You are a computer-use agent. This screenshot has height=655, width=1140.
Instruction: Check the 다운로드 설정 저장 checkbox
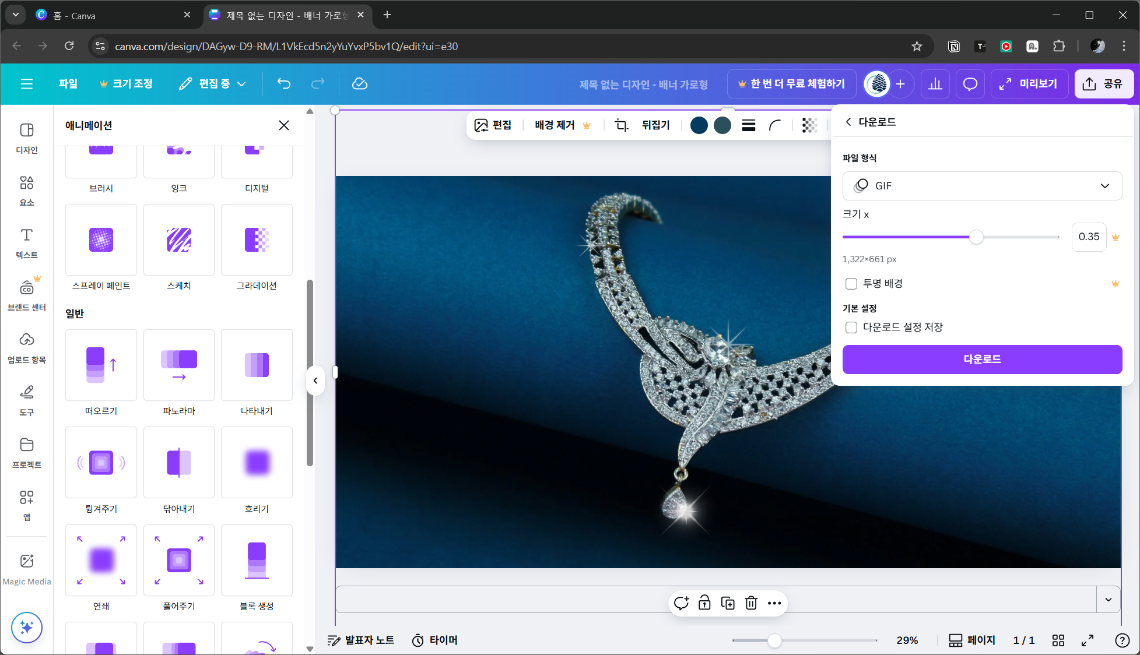851,327
